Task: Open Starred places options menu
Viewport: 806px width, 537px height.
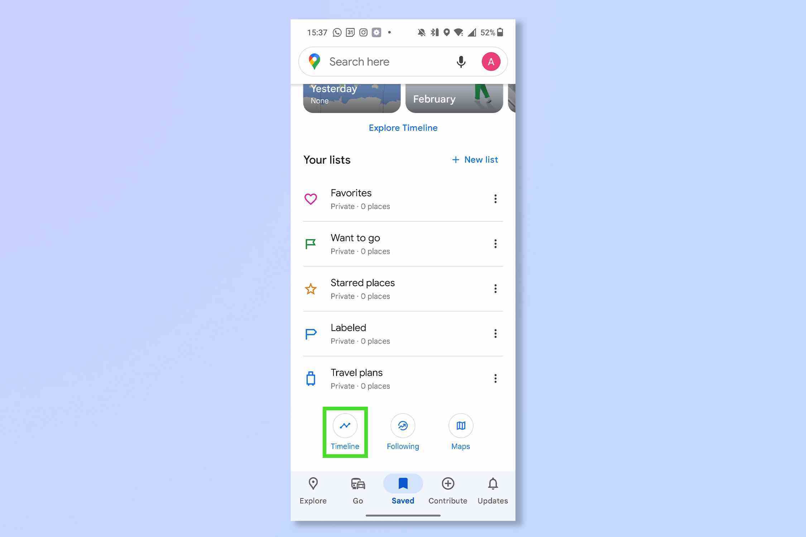Action: click(495, 288)
